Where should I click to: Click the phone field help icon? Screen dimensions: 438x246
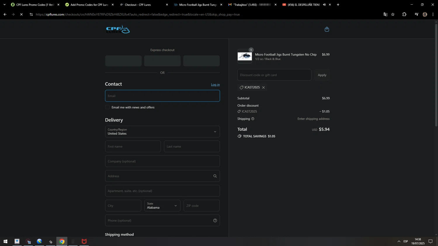pos(215,220)
